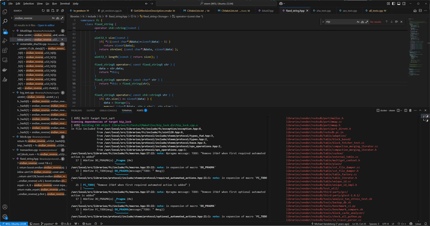
Task: Go to next match in find widget
Action: [x=391, y=21]
